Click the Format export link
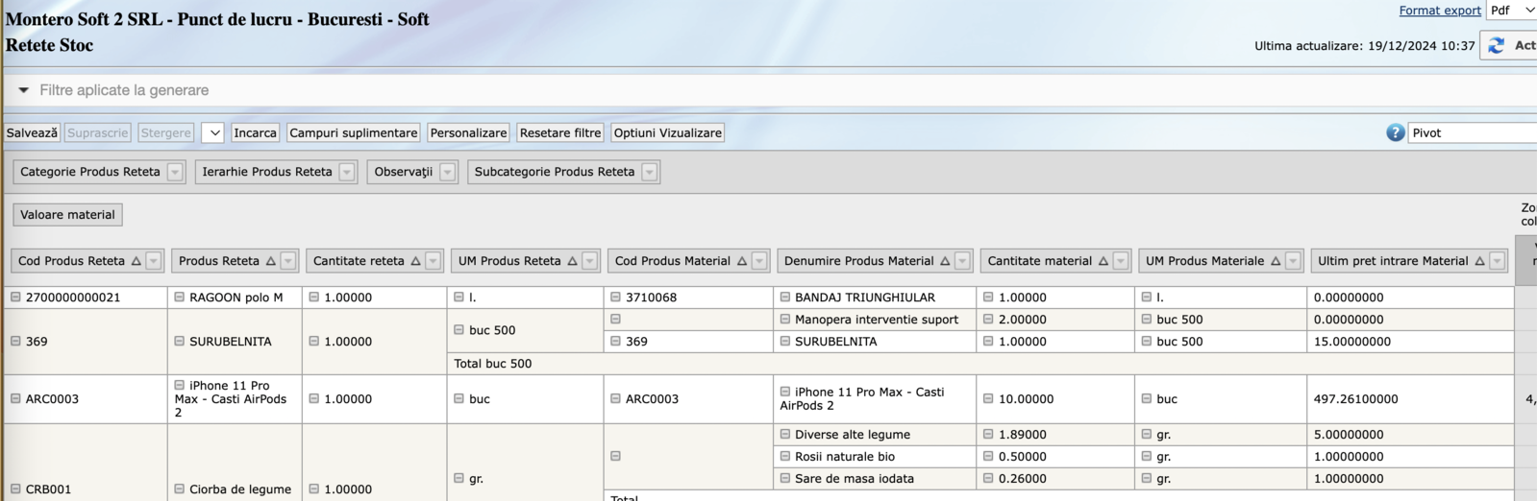Viewport: 1537px width, 501px height. coord(1439,11)
